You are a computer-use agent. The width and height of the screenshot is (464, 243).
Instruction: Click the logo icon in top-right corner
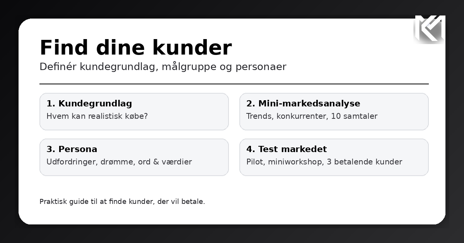point(430,29)
